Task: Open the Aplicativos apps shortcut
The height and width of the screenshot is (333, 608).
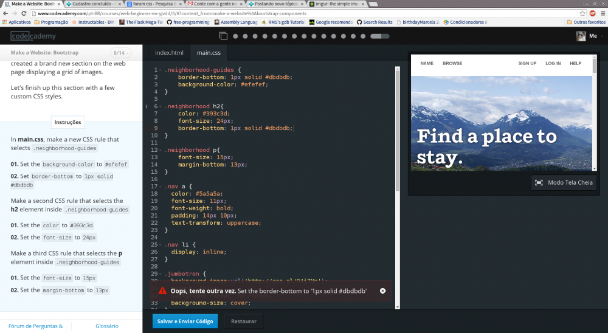Action: (16, 22)
